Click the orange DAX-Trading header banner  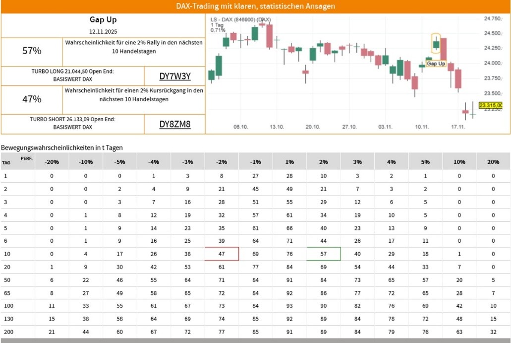click(x=255, y=6)
